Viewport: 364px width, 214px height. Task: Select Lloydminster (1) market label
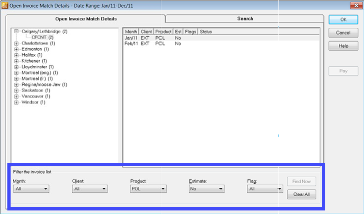[x=38, y=67]
